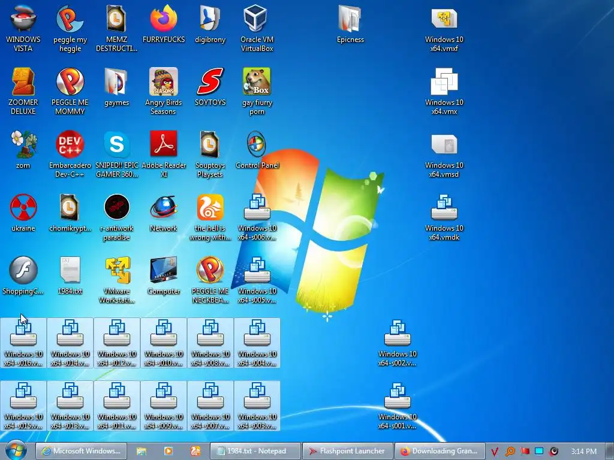Select the digibrony desktop icon
Image resolution: width=614 pixels, height=460 pixels.
[x=210, y=24]
